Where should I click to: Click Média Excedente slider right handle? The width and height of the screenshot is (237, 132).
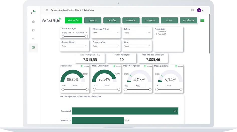[x=181, y=90]
